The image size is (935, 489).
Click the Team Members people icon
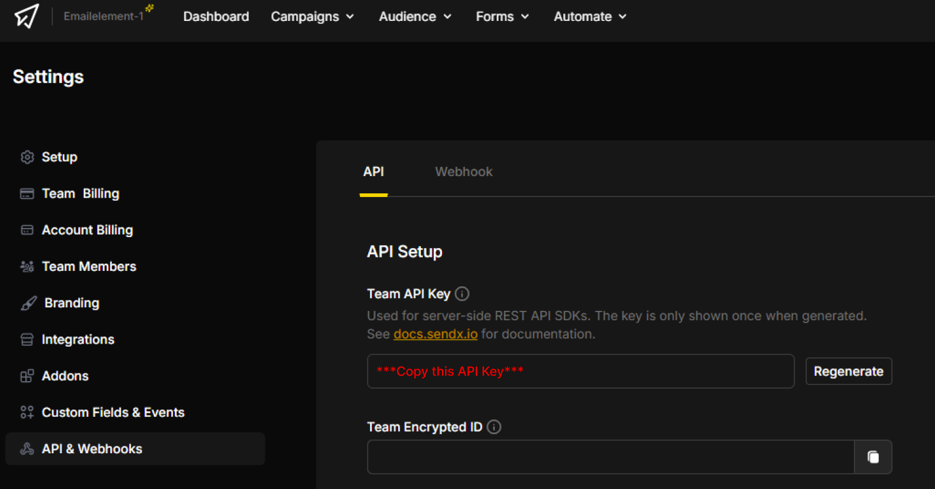tap(27, 266)
